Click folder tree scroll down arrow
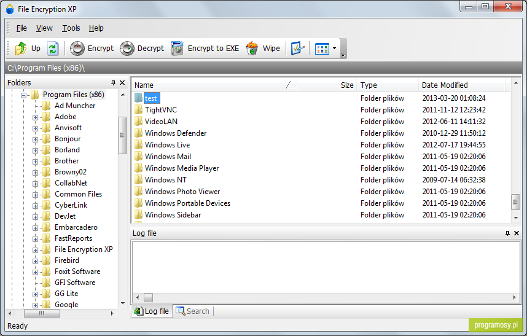 coord(123,303)
